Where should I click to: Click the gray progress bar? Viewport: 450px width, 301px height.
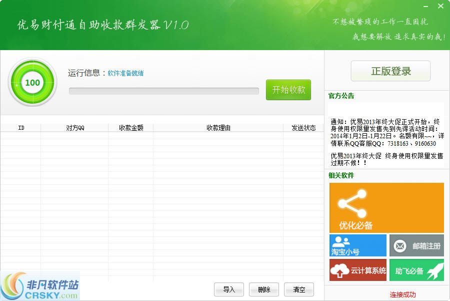(x=164, y=91)
